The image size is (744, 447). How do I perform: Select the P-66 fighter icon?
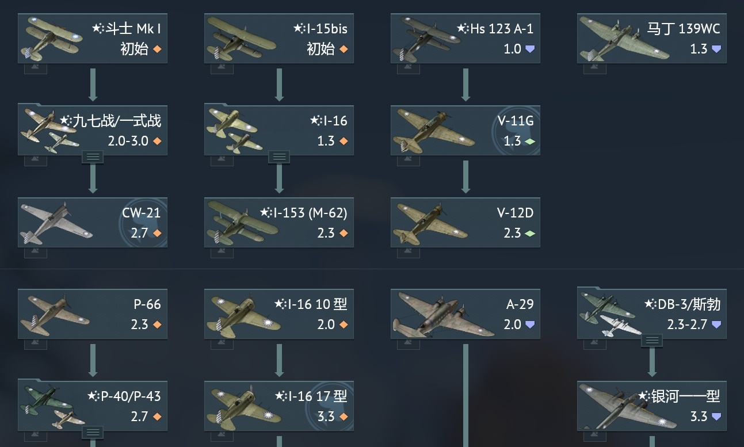[x=93, y=314]
